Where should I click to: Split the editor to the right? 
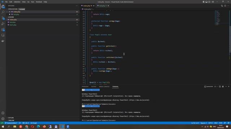tap(225, 6)
